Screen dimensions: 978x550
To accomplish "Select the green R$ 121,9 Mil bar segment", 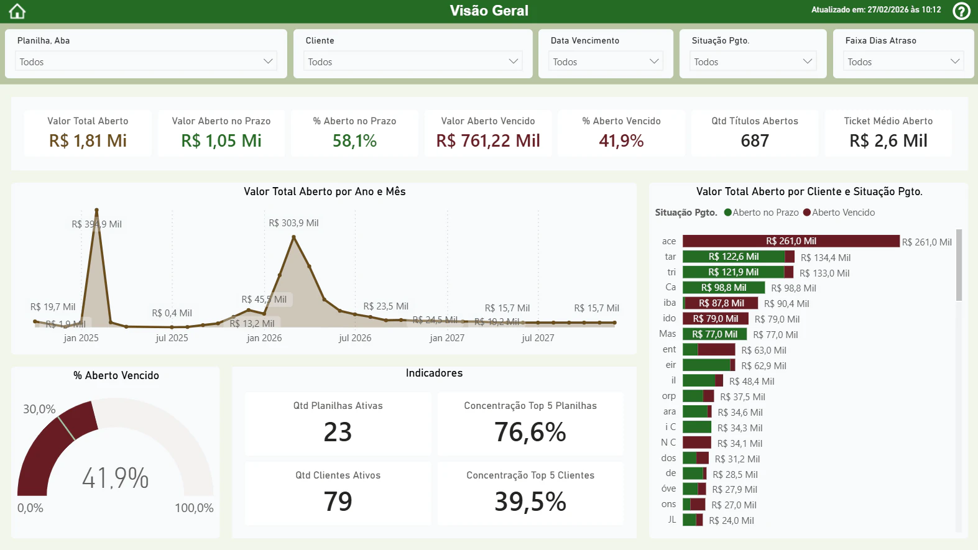I will [x=733, y=272].
